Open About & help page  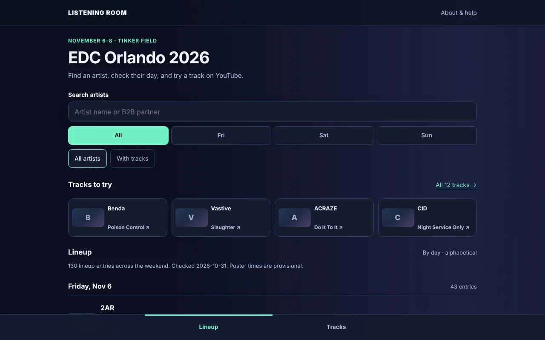coord(459,13)
